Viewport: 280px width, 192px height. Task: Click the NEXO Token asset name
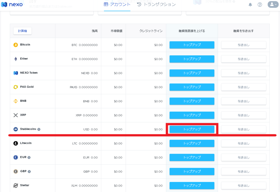(29, 73)
